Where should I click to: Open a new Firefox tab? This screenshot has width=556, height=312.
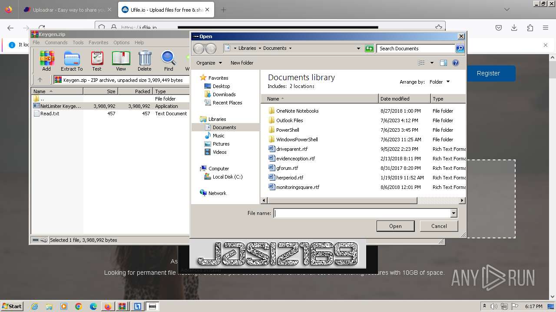pyautogui.click(x=223, y=10)
